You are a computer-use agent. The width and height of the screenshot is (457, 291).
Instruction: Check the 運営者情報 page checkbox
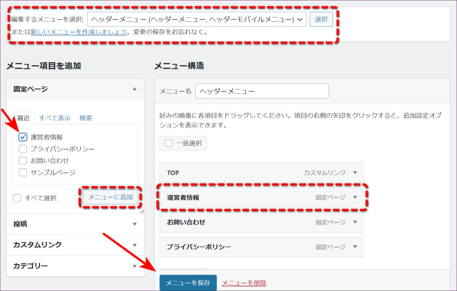[23, 137]
